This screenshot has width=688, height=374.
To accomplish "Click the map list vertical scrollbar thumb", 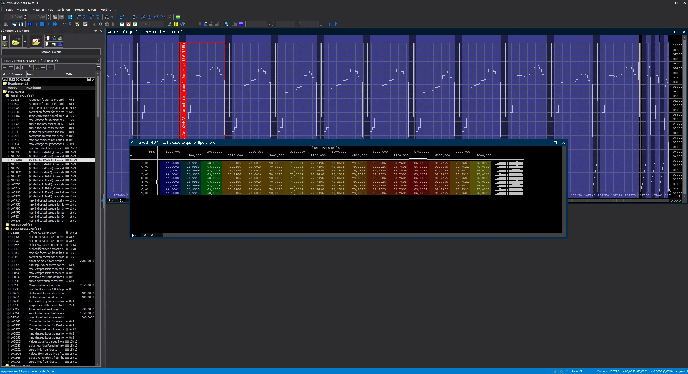I will point(98,97).
